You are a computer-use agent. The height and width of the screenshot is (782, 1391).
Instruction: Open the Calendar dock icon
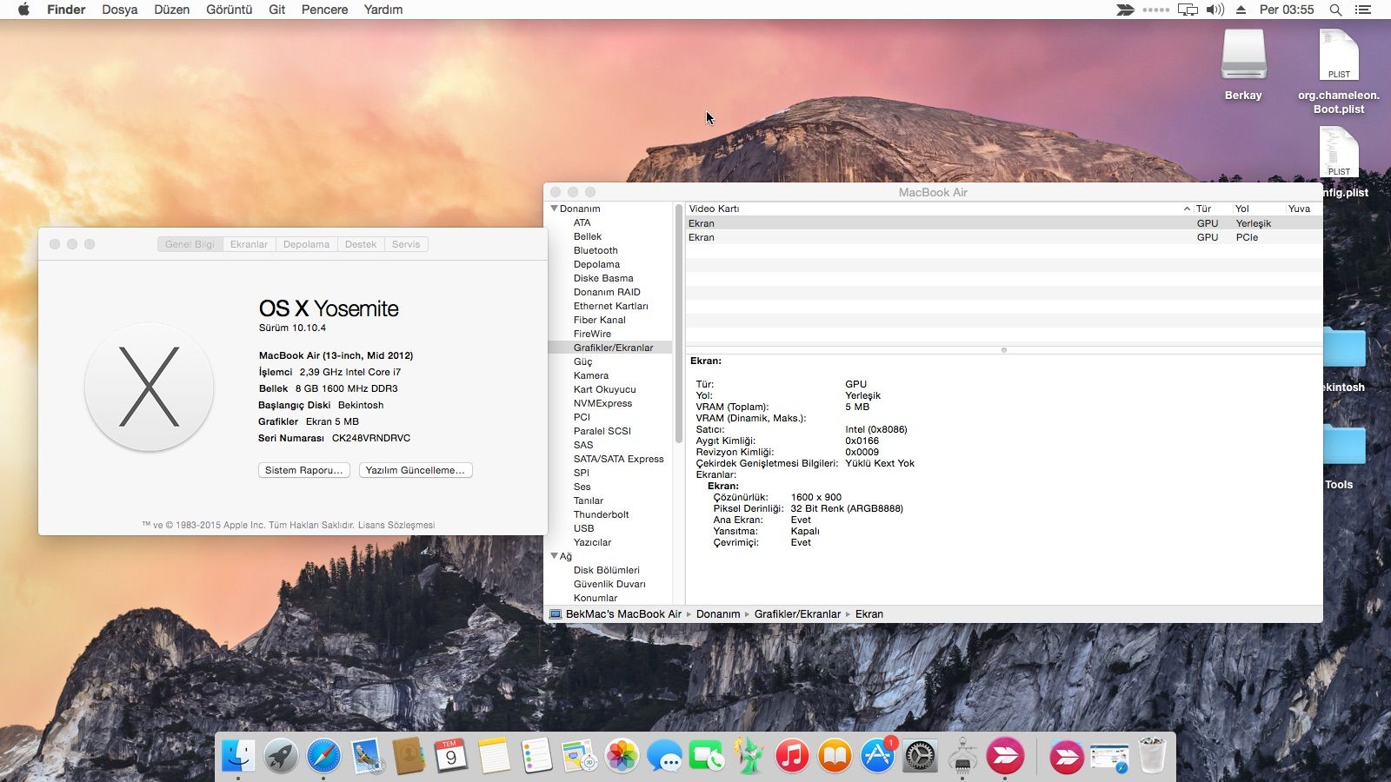(451, 756)
